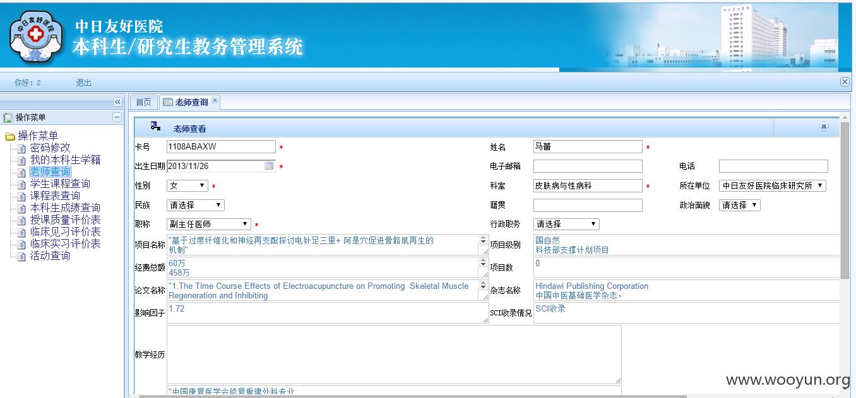Open the 性别 dropdown

tap(187, 185)
